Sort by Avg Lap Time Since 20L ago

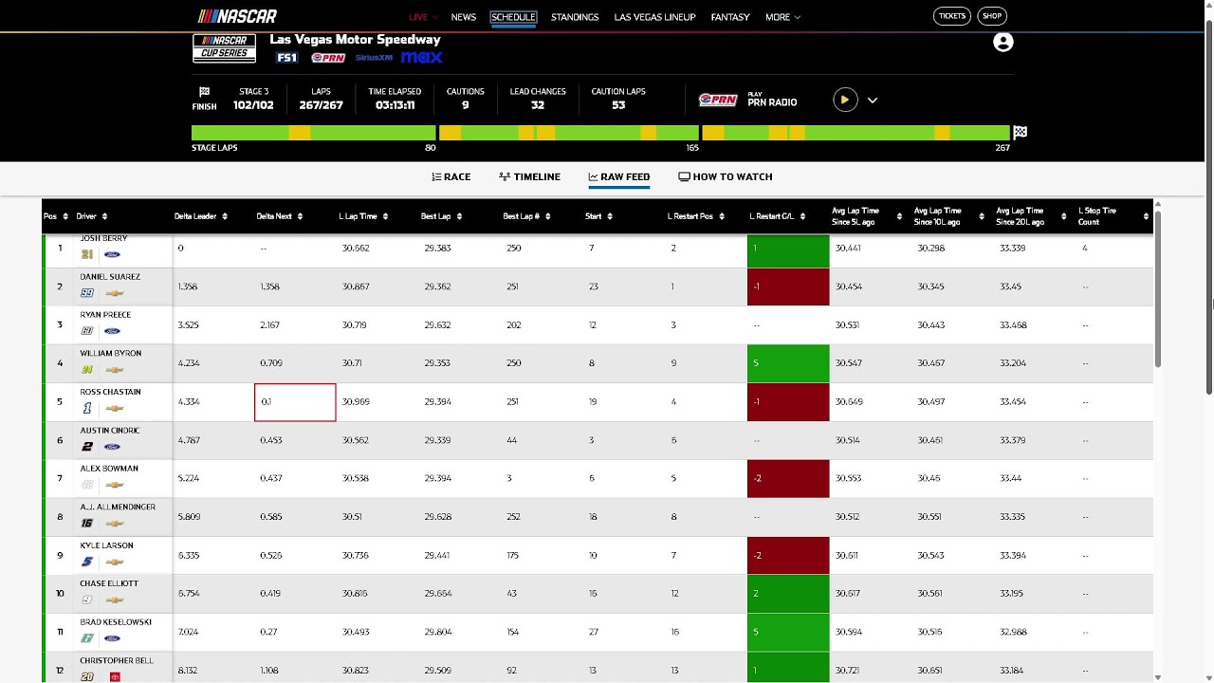(x=1032, y=216)
